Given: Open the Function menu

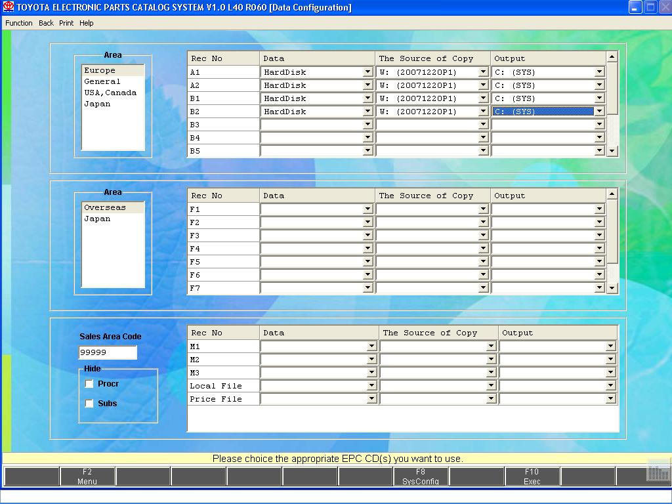Looking at the screenshot, I should tap(19, 23).
